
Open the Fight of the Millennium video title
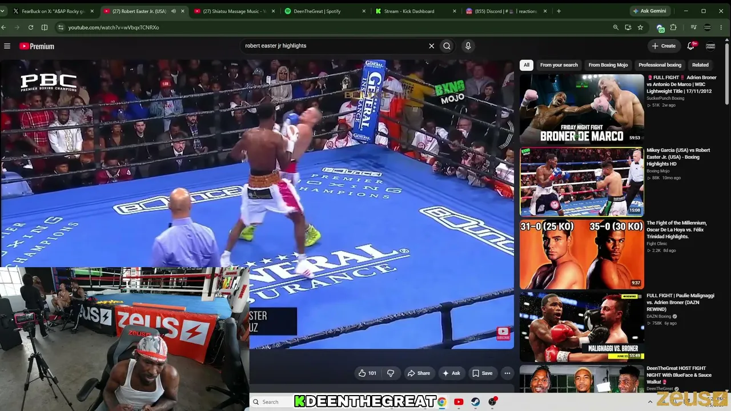(x=677, y=229)
